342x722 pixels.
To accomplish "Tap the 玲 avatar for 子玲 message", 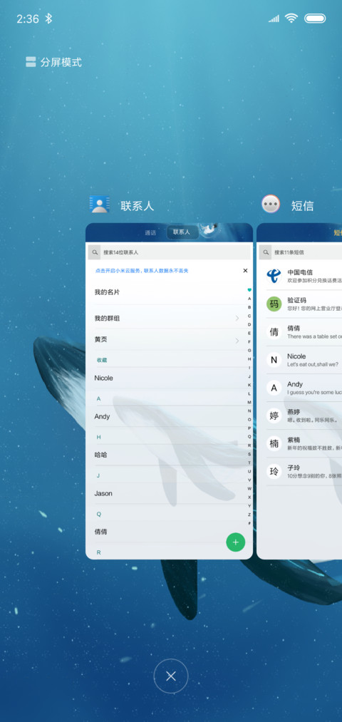I will [x=274, y=472].
